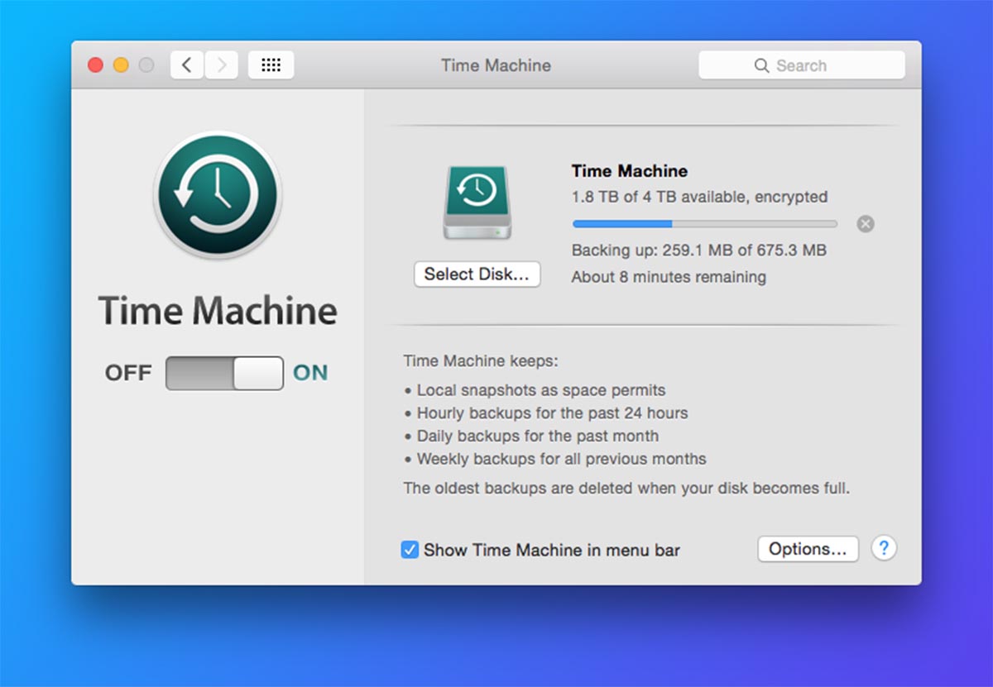This screenshot has width=993, height=687.
Task: Click the OFF label beside the switch
Action: pyautogui.click(x=127, y=374)
